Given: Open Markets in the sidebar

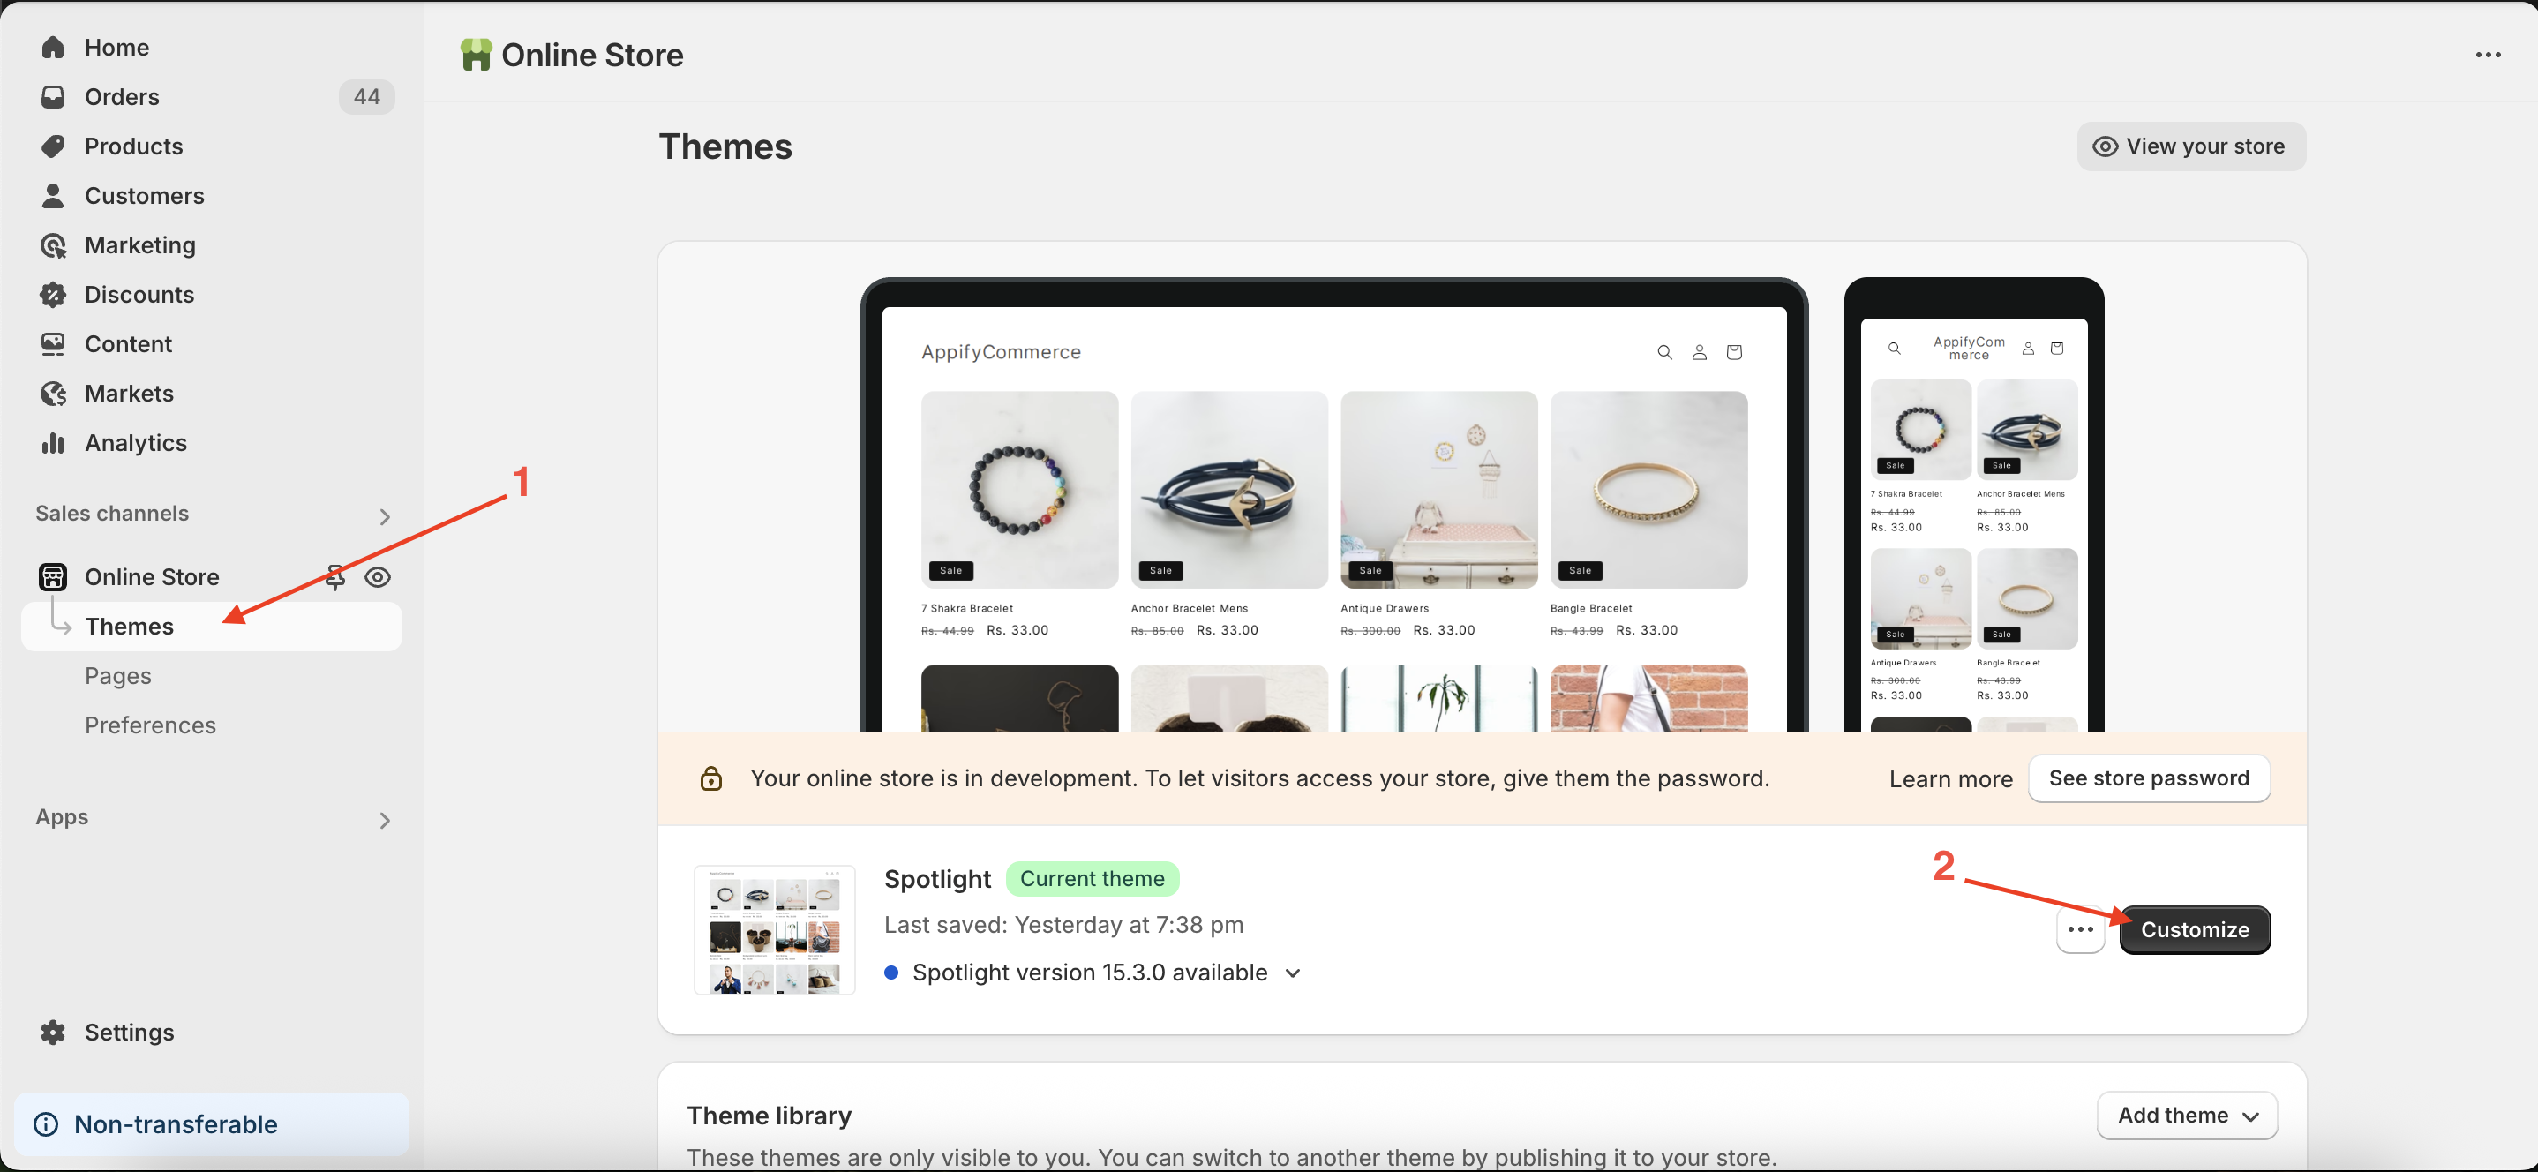Looking at the screenshot, I should (129, 394).
